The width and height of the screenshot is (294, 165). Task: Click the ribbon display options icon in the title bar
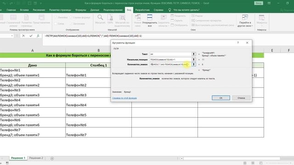(269, 3)
